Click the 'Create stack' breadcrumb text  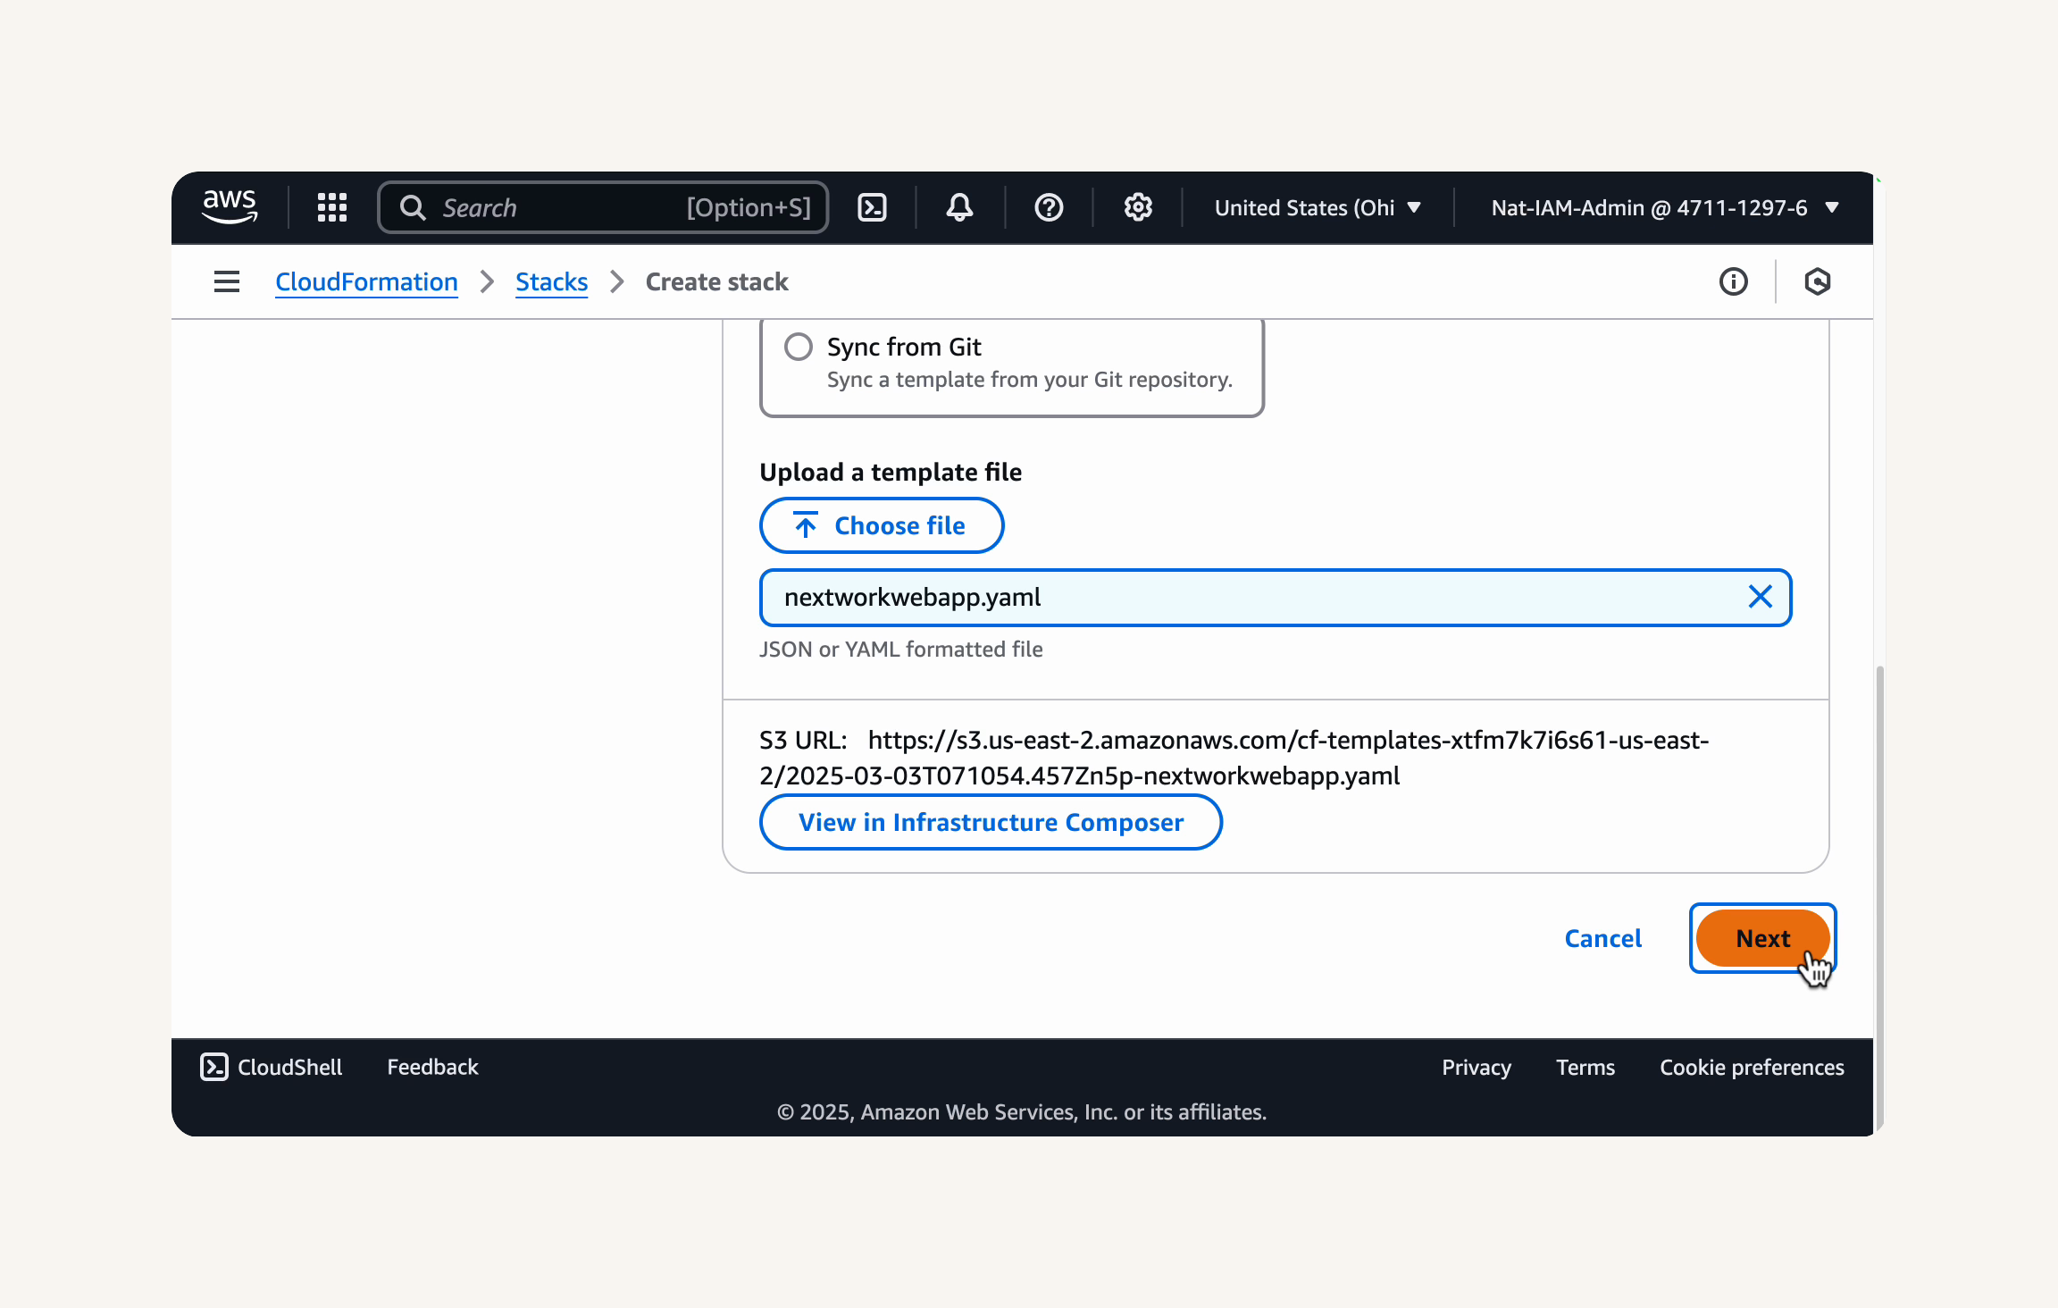coord(716,281)
